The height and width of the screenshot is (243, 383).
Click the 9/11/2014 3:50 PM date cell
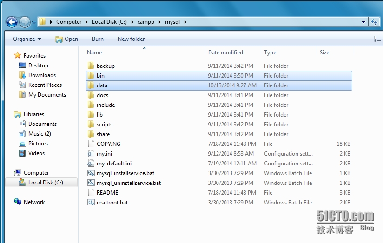[231, 76]
